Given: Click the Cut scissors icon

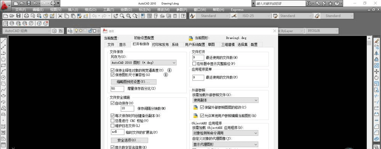Looking at the screenshot, I should tap(60, 16).
